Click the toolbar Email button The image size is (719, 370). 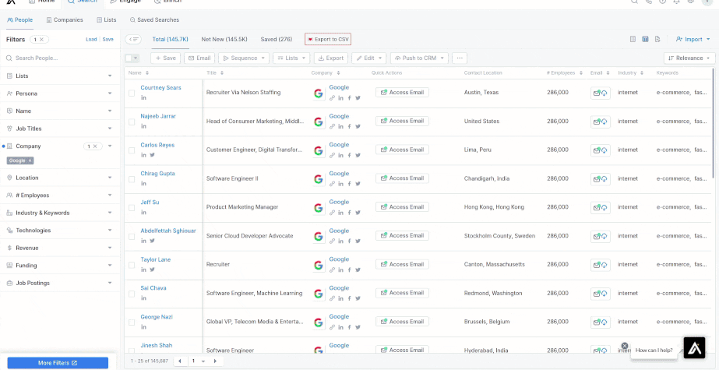pos(199,58)
